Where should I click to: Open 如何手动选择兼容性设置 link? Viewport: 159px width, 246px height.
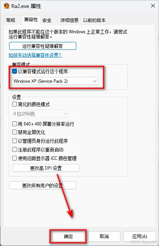[35, 55]
